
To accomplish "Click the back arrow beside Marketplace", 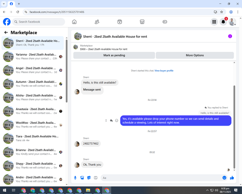I will [6, 32].
